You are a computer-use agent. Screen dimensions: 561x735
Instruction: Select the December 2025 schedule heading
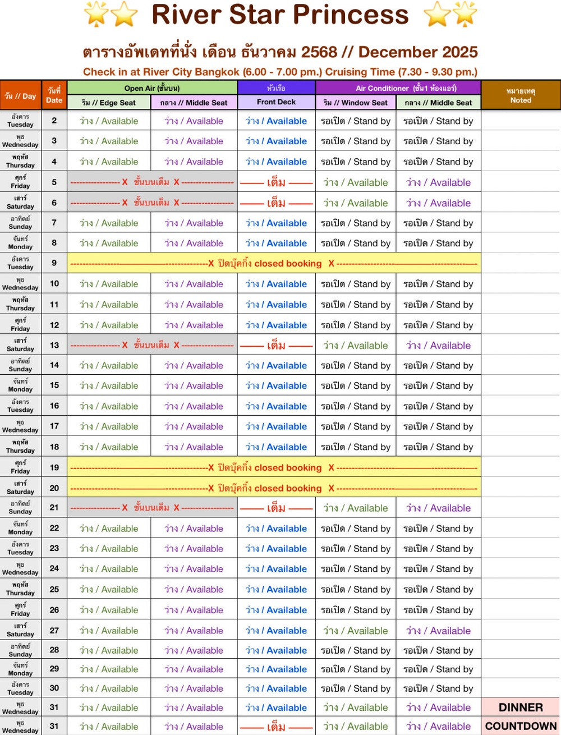coord(280,52)
